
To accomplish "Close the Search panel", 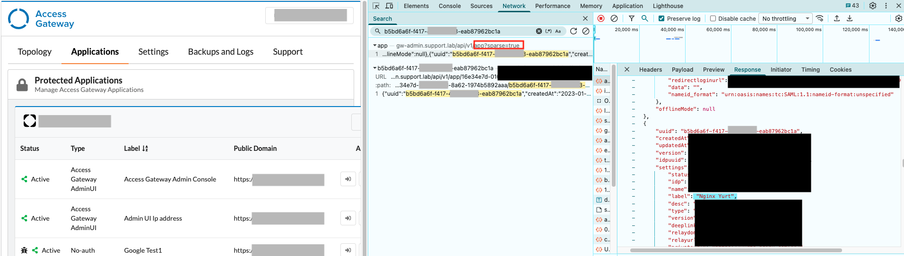I will (x=585, y=18).
